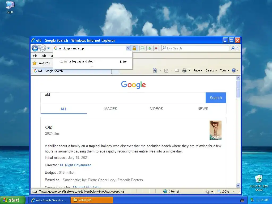Click the page scrollbar down arrow
Screen dimensions: 272x204
(x=238, y=185)
